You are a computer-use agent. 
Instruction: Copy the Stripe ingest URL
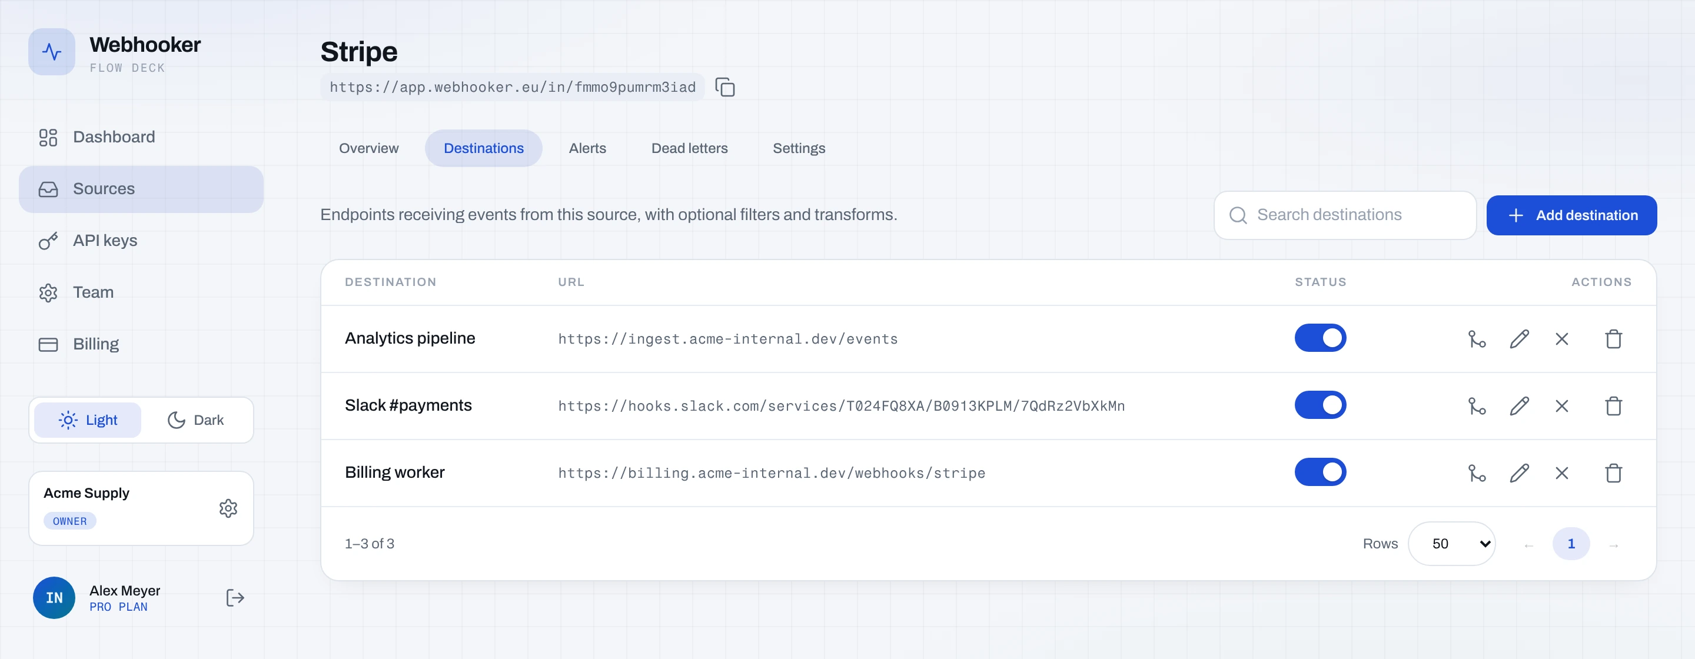tap(724, 87)
